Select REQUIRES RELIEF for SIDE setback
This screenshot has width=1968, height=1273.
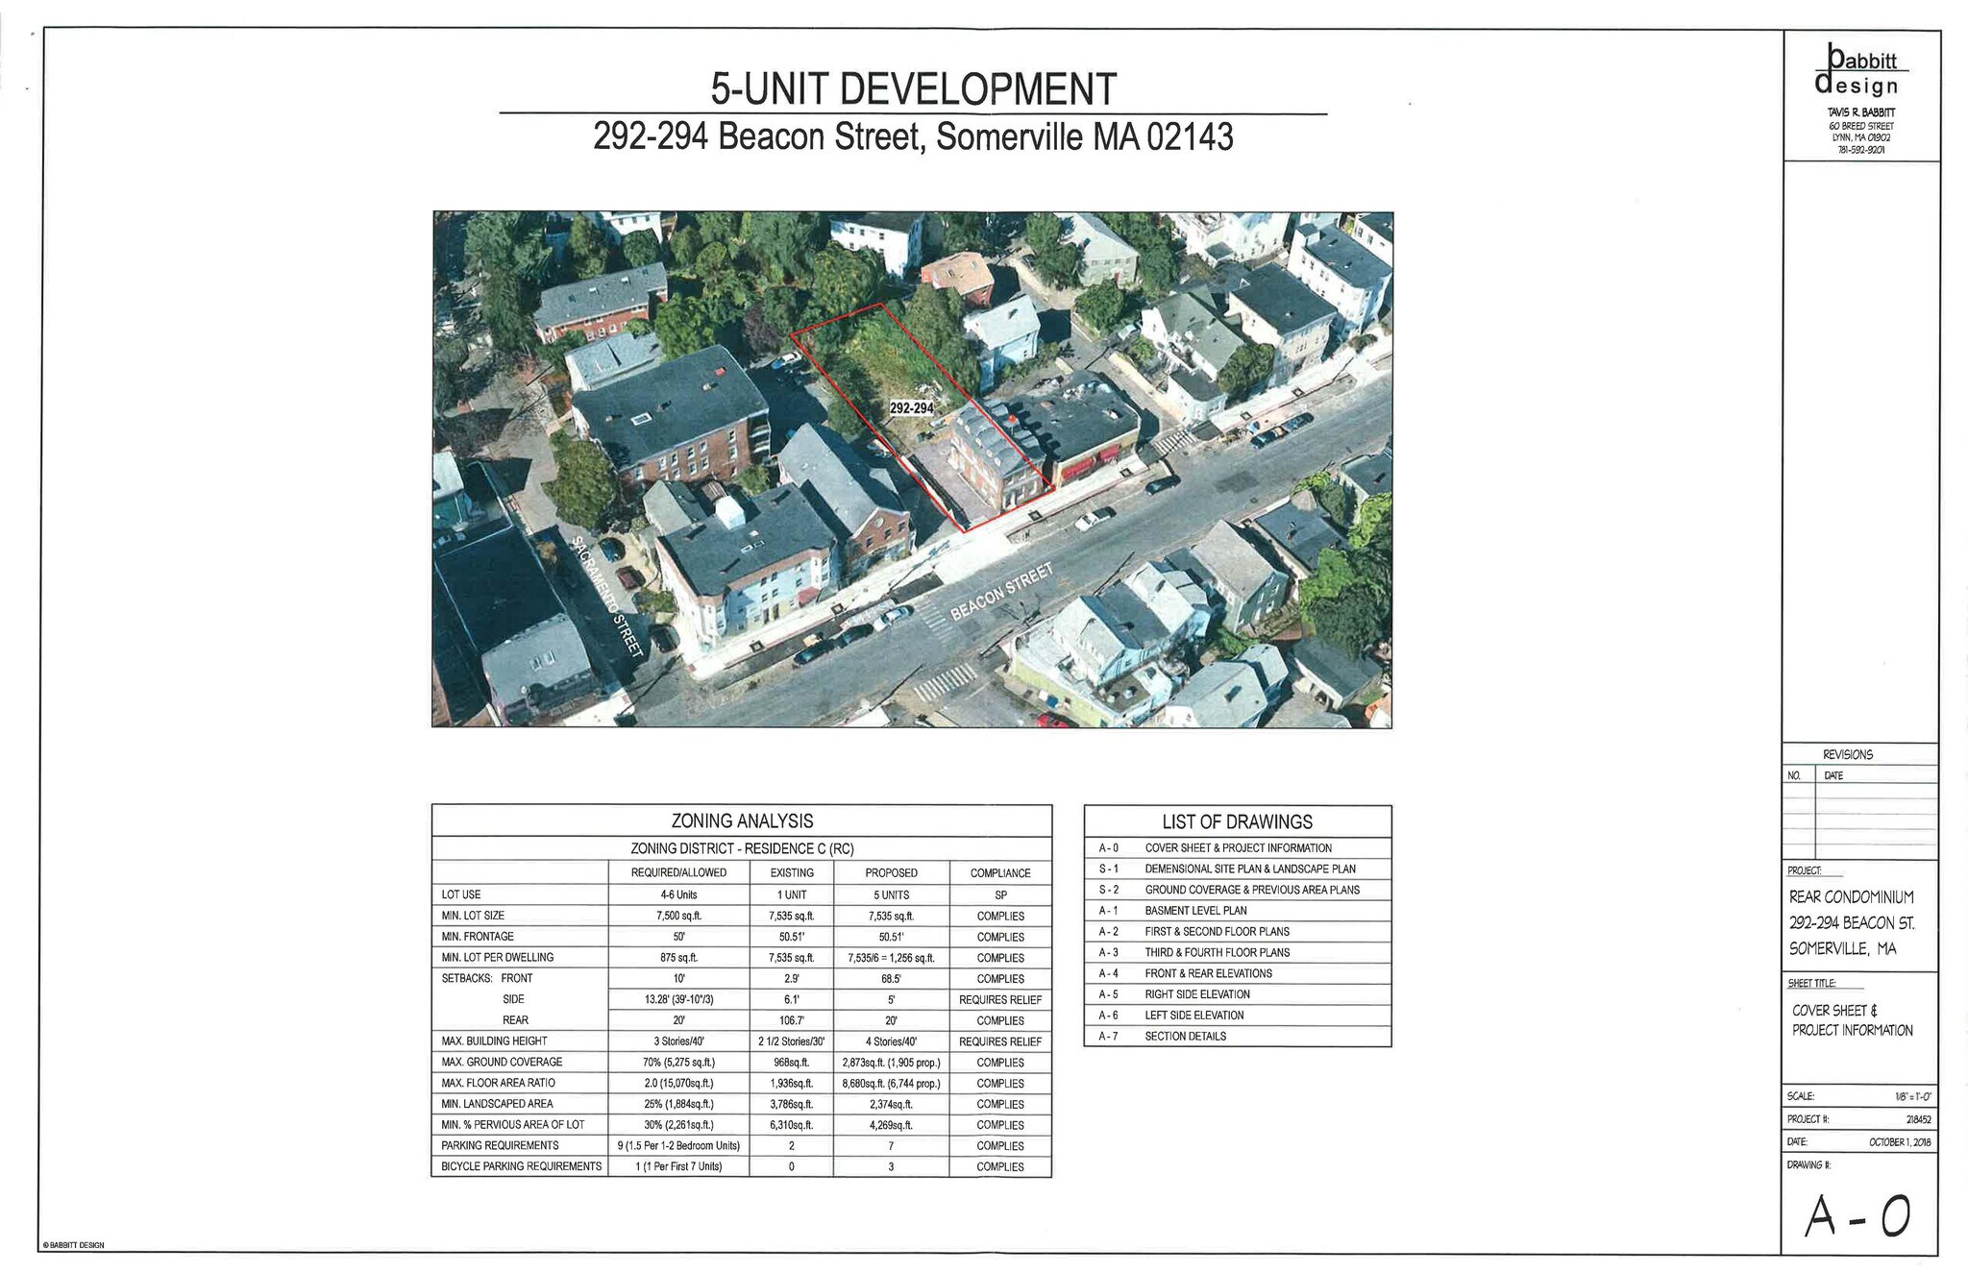point(999,1000)
